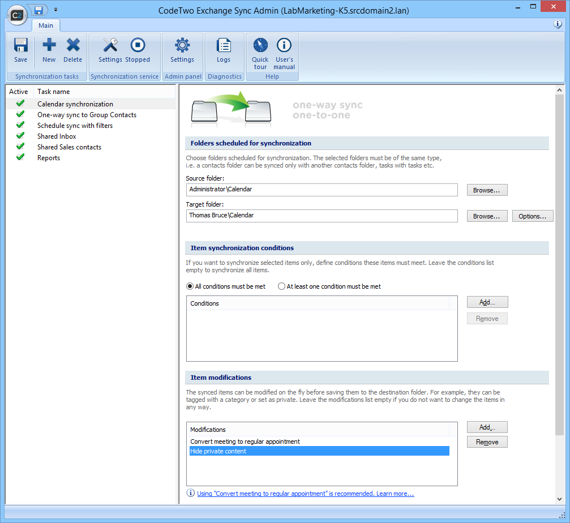This screenshot has height=523, width=570.
Task: Open synchronization service Settings (wrench icon)
Action: pyautogui.click(x=110, y=45)
